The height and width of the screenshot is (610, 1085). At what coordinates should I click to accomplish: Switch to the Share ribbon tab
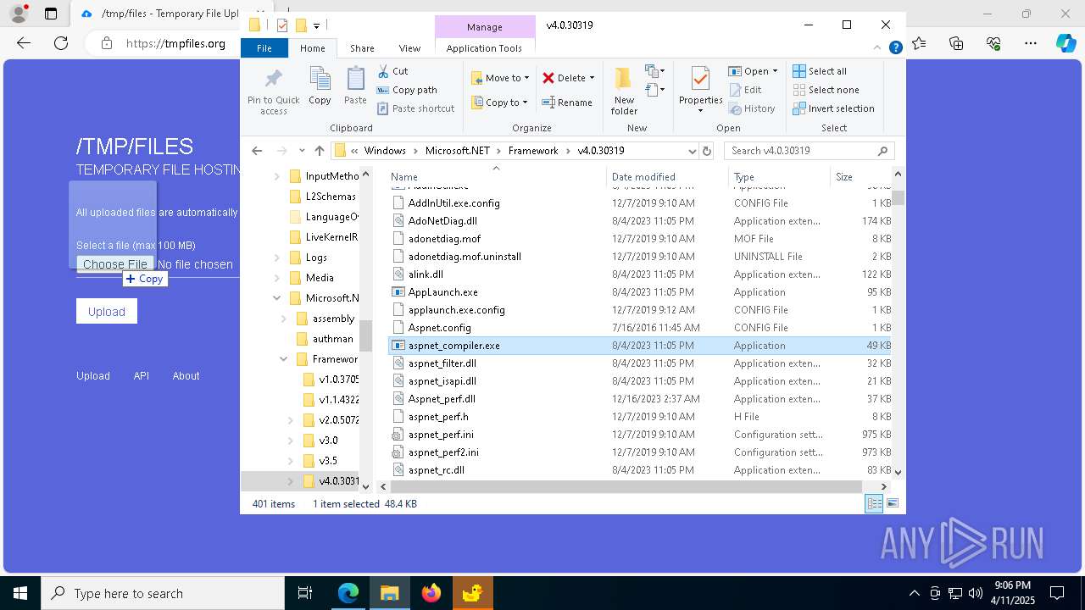click(362, 48)
